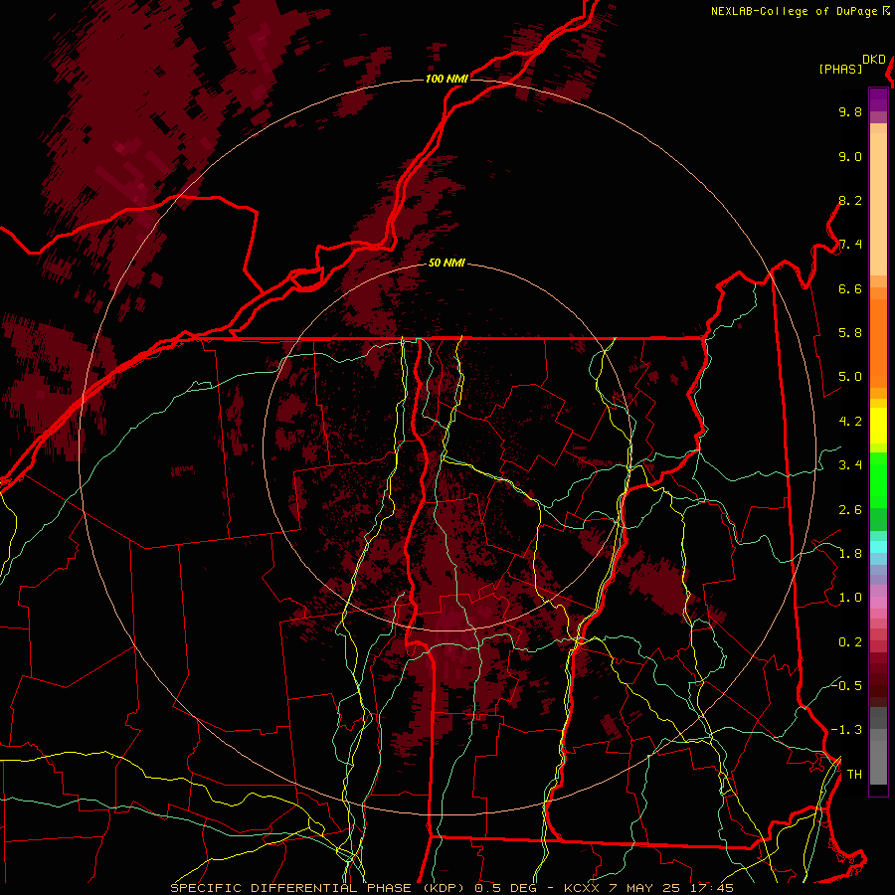Click the 0.5 DEG elevation text

505,888
